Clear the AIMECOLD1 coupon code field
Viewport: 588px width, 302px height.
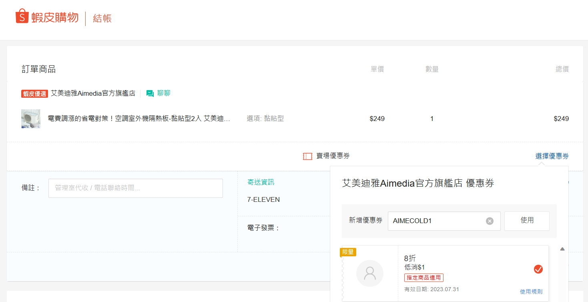tap(490, 221)
